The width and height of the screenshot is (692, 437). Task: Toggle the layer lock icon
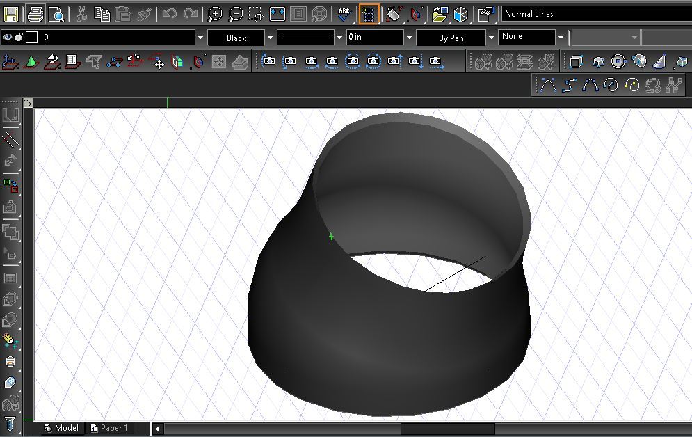tap(19, 38)
